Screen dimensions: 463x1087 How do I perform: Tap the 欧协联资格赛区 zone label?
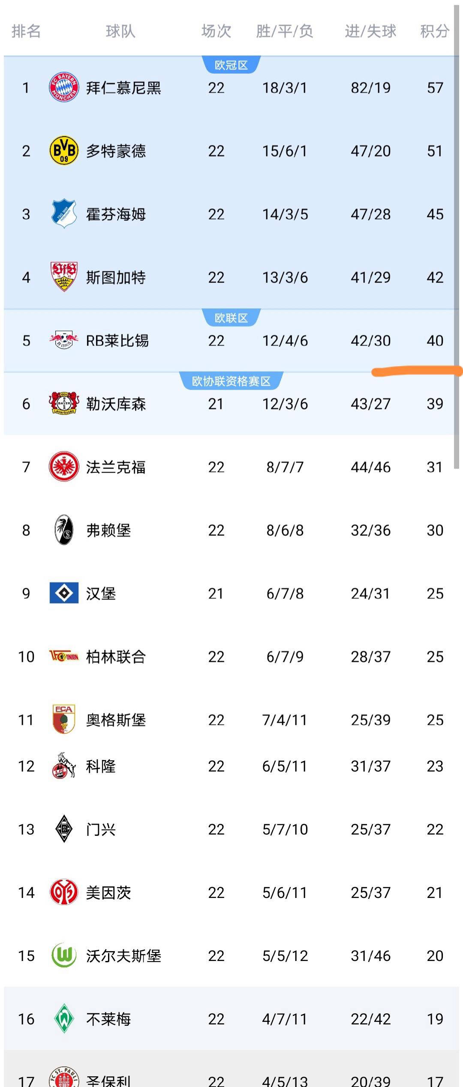231,381
